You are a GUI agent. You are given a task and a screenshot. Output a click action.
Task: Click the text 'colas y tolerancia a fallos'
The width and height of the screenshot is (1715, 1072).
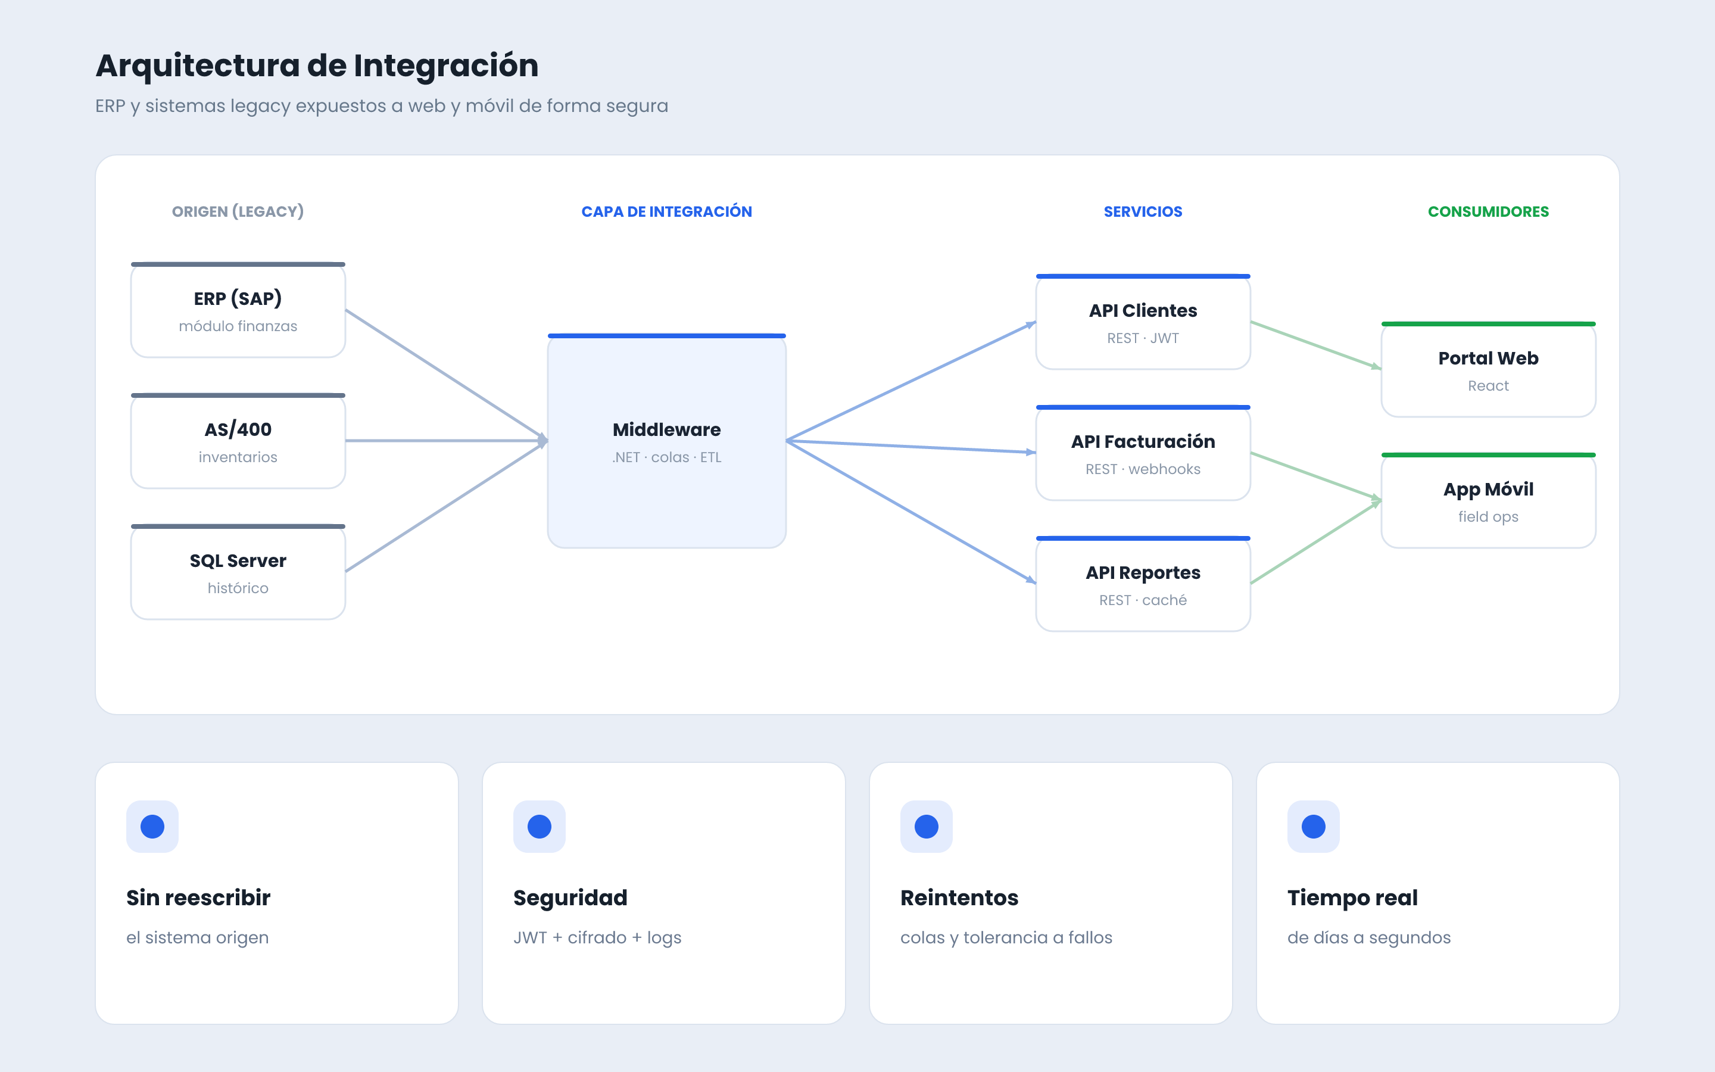click(1006, 937)
